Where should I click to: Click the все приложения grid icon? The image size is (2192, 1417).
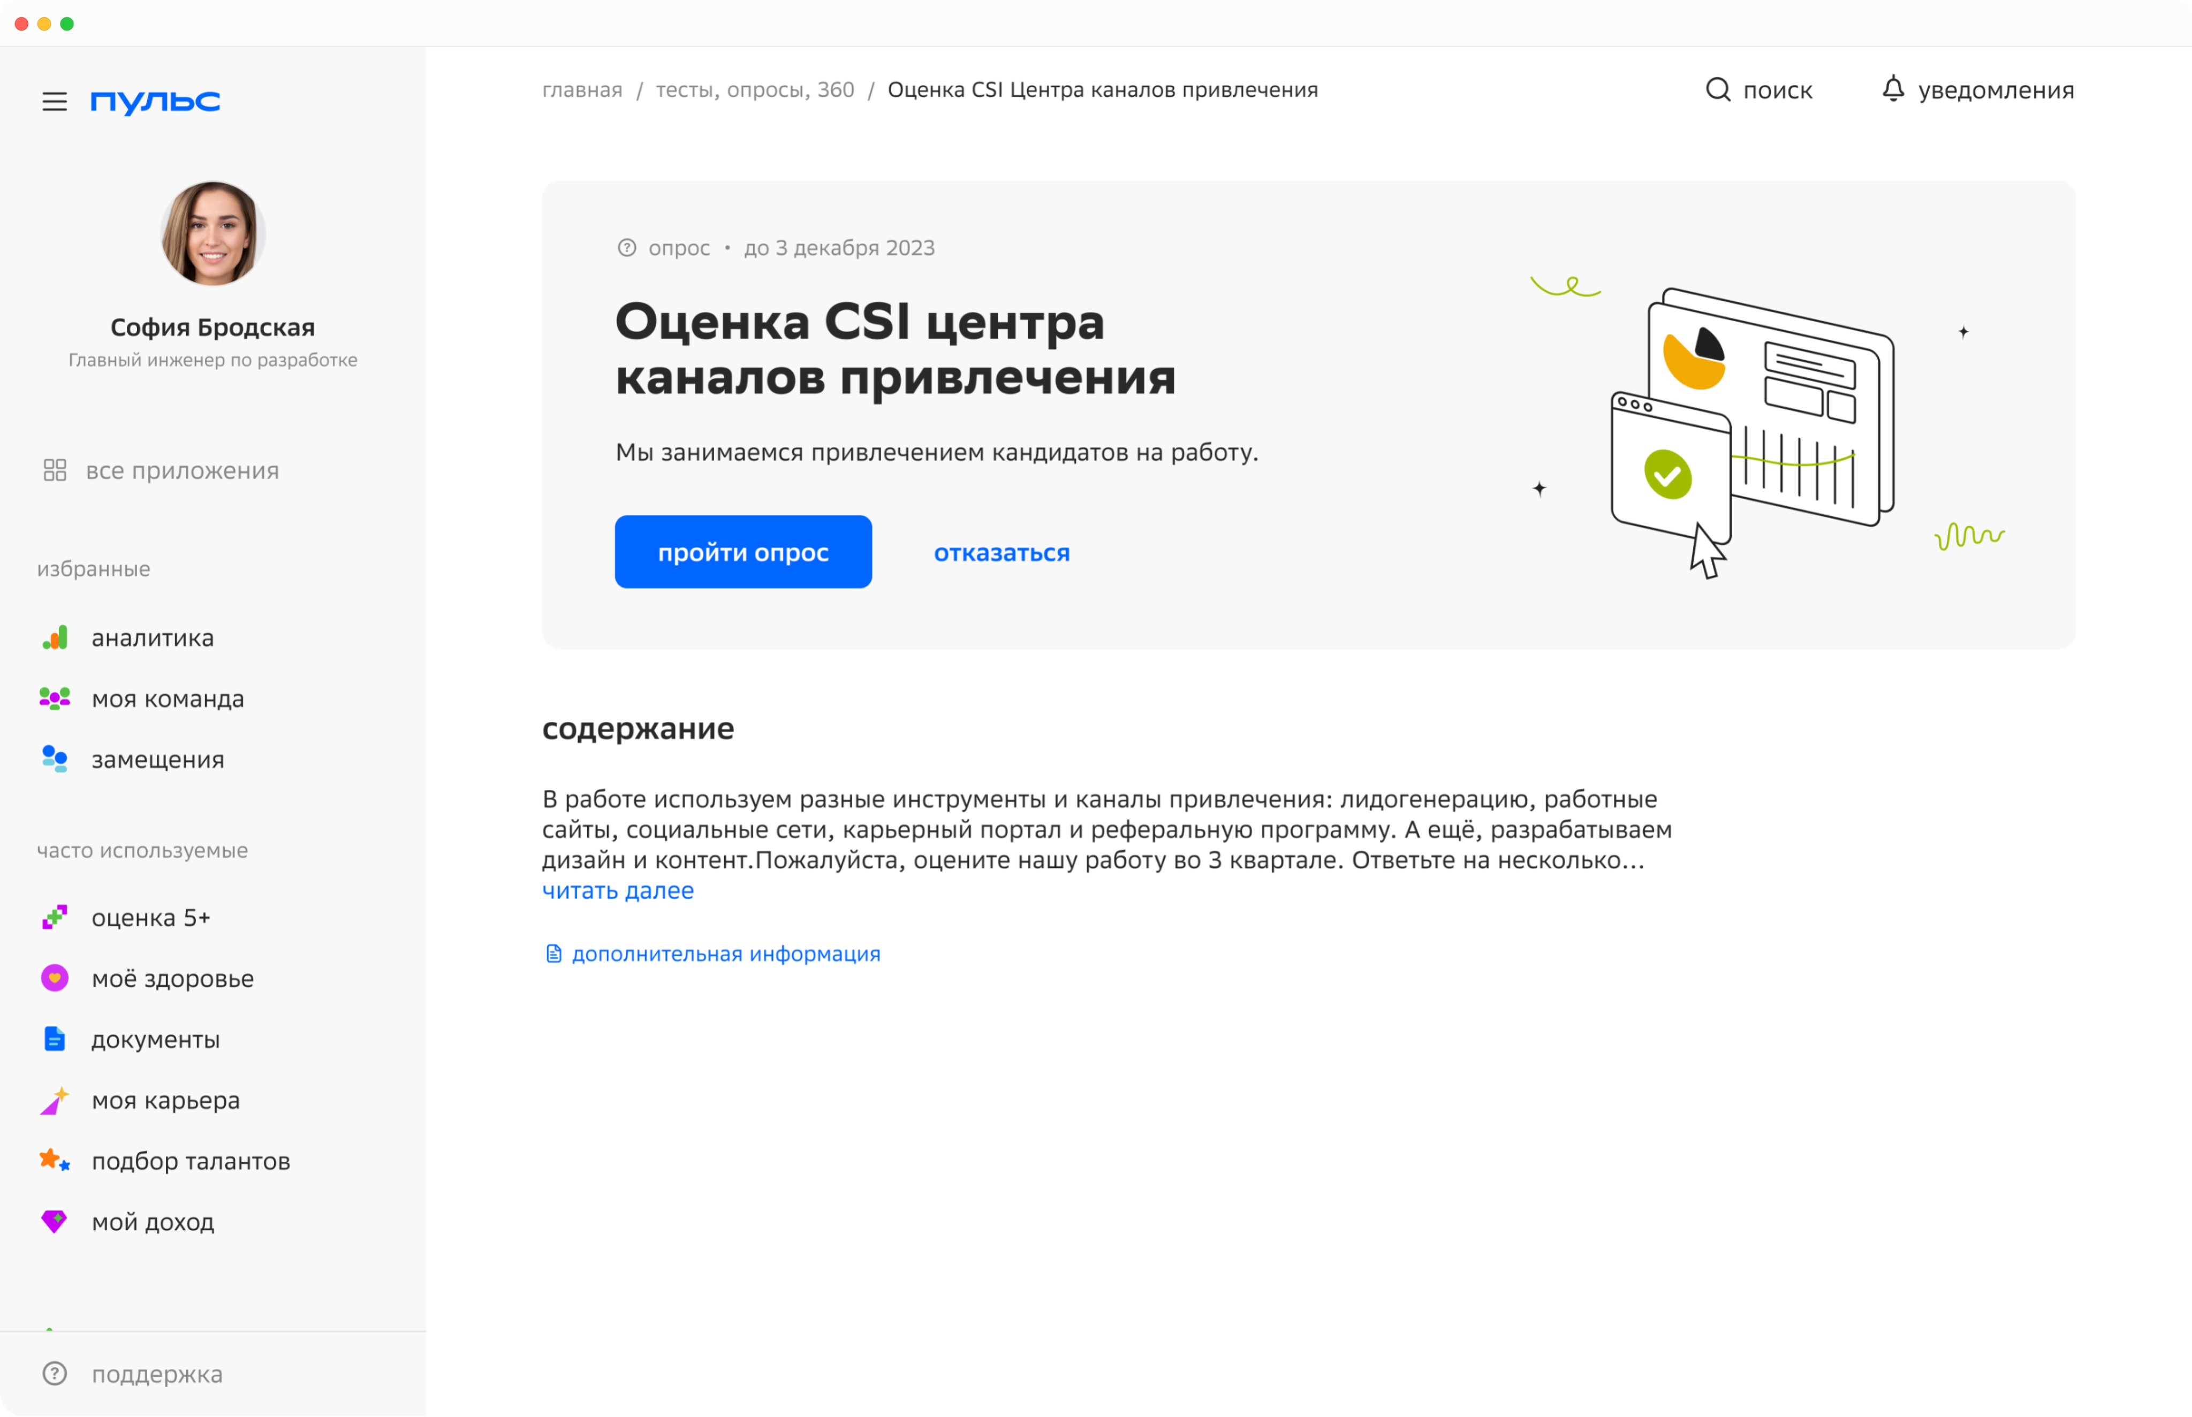click(x=55, y=470)
